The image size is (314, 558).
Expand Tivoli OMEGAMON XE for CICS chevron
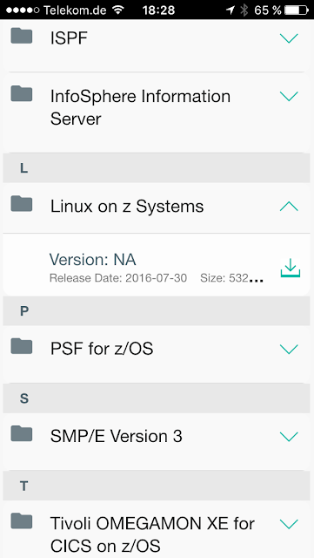click(289, 523)
